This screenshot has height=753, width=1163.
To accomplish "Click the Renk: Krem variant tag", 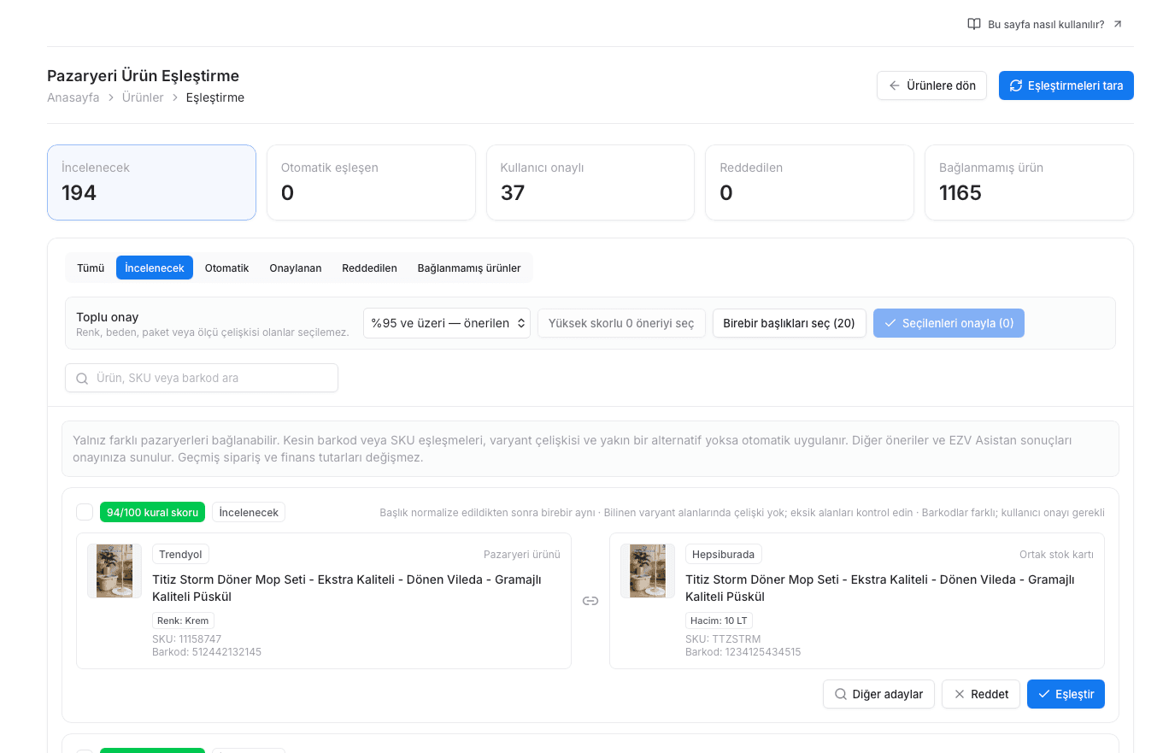I will tap(183, 621).
